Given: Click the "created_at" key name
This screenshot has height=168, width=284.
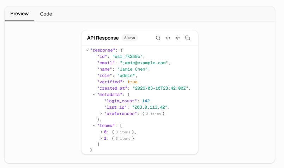Looking at the screenshot, I should [x=112, y=88].
